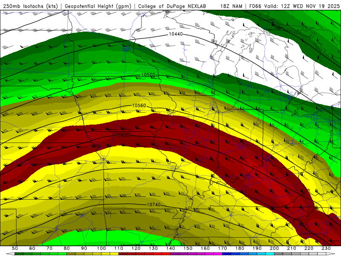Click the colorbar value 160
341x256 pixels.
(205, 248)
